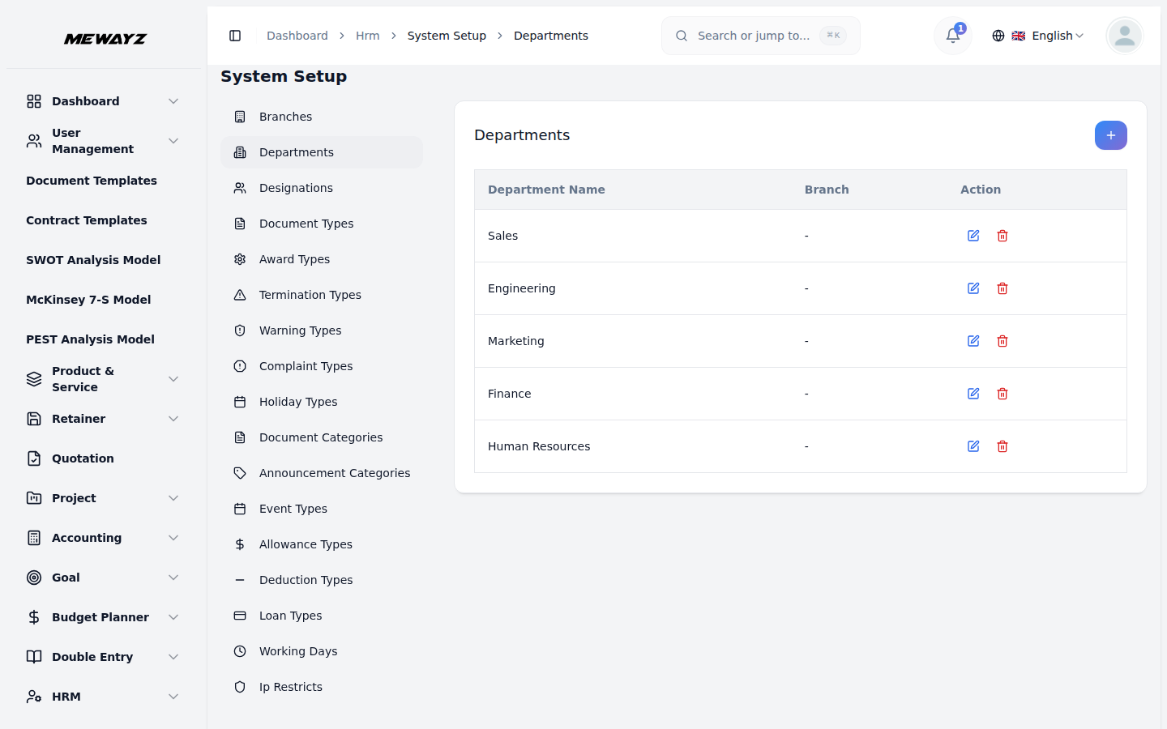Screen dimensions: 1167x729
Task: Delete the Human Resources department
Action: (1002, 446)
